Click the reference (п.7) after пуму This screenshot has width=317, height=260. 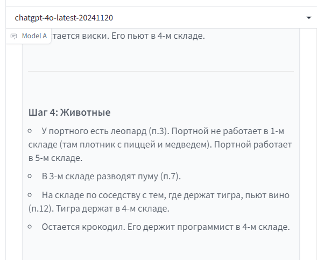(x=171, y=177)
